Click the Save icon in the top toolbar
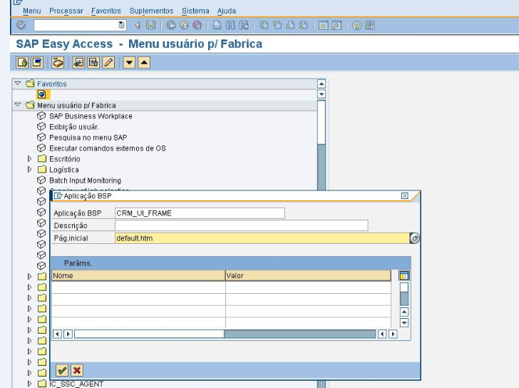Screen dimensions: 519x388 (150, 25)
